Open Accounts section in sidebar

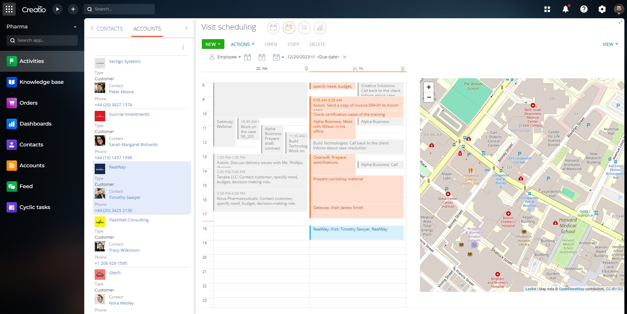[x=42, y=166]
